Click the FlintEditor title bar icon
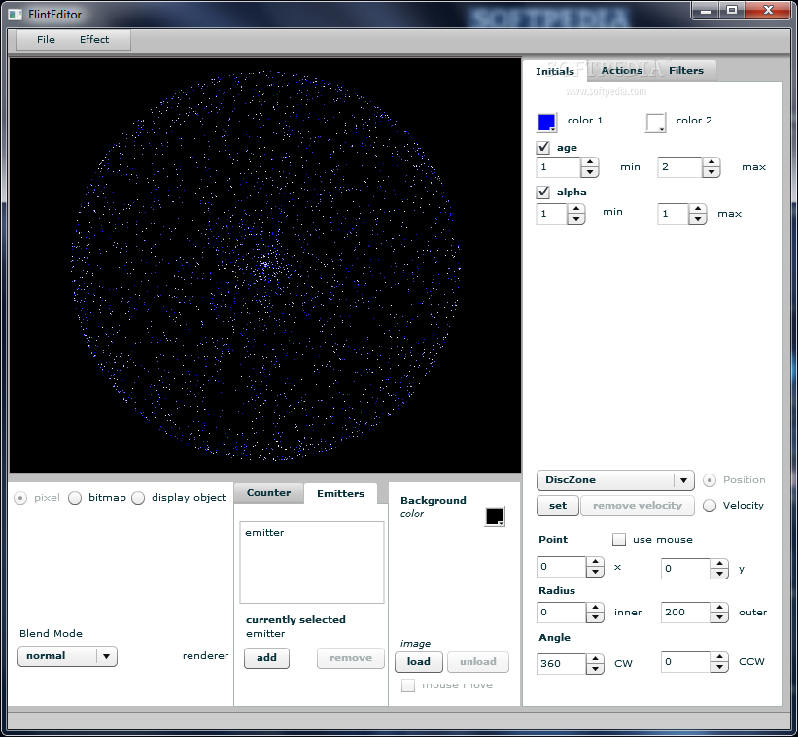Viewport: 798px width, 737px height. tap(16, 15)
